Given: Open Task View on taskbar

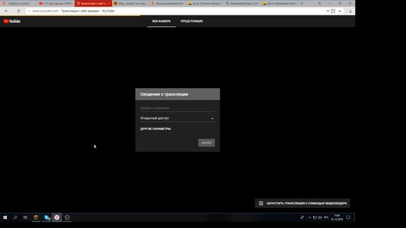Looking at the screenshot, I should click(25, 217).
